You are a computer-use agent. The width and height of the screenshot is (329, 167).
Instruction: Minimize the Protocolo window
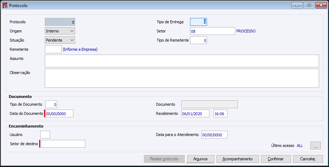click(297, 5)
